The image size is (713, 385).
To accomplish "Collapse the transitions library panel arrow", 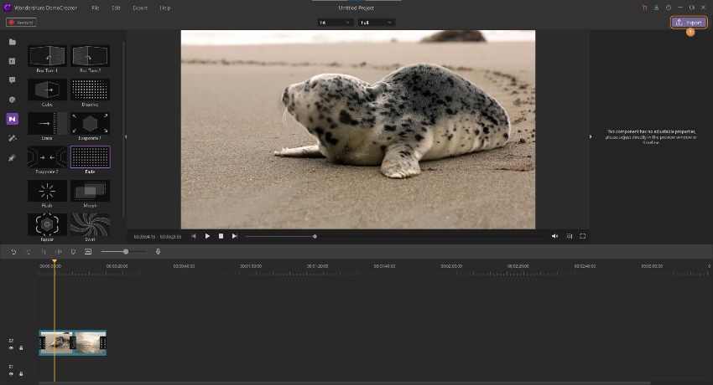I will click(126, 136).
